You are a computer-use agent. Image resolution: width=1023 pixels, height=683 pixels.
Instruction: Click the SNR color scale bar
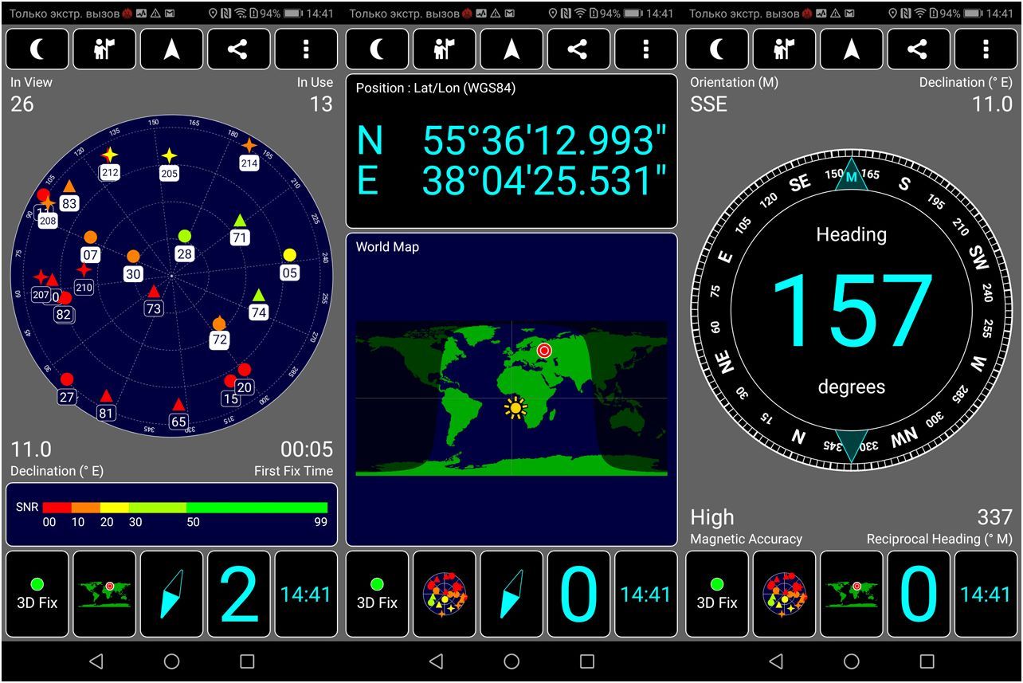coord(185,507)
